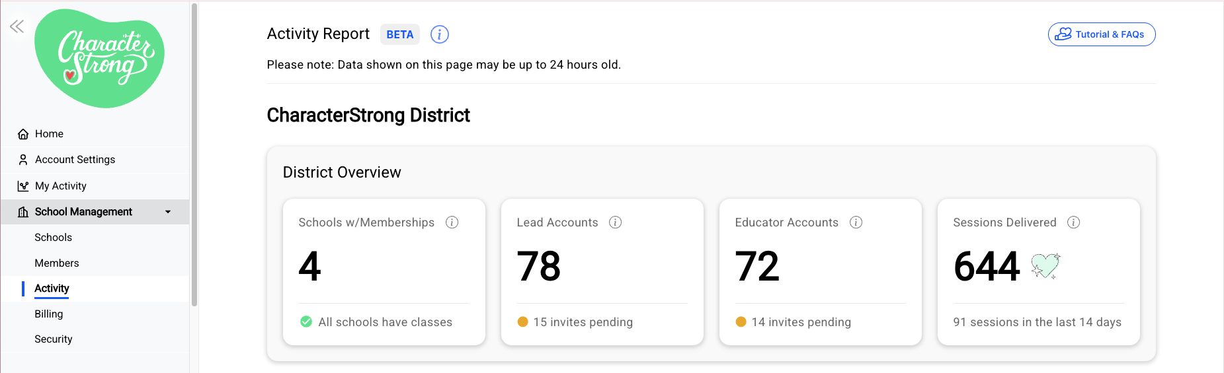This screenshot has width=1224, height=373.
Task: Click info icon beside Schools w/Memberships
Action: coord(452,222)
